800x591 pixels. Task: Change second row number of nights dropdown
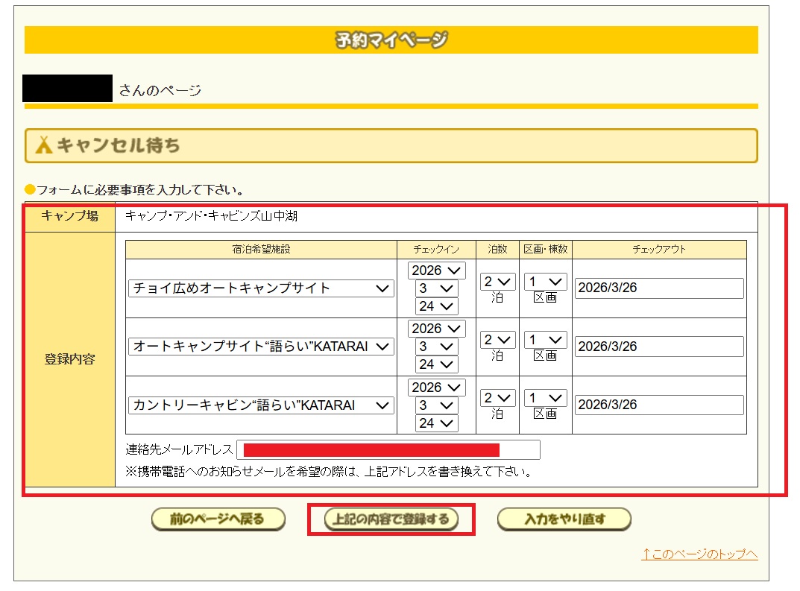click(x=497, y=340)
